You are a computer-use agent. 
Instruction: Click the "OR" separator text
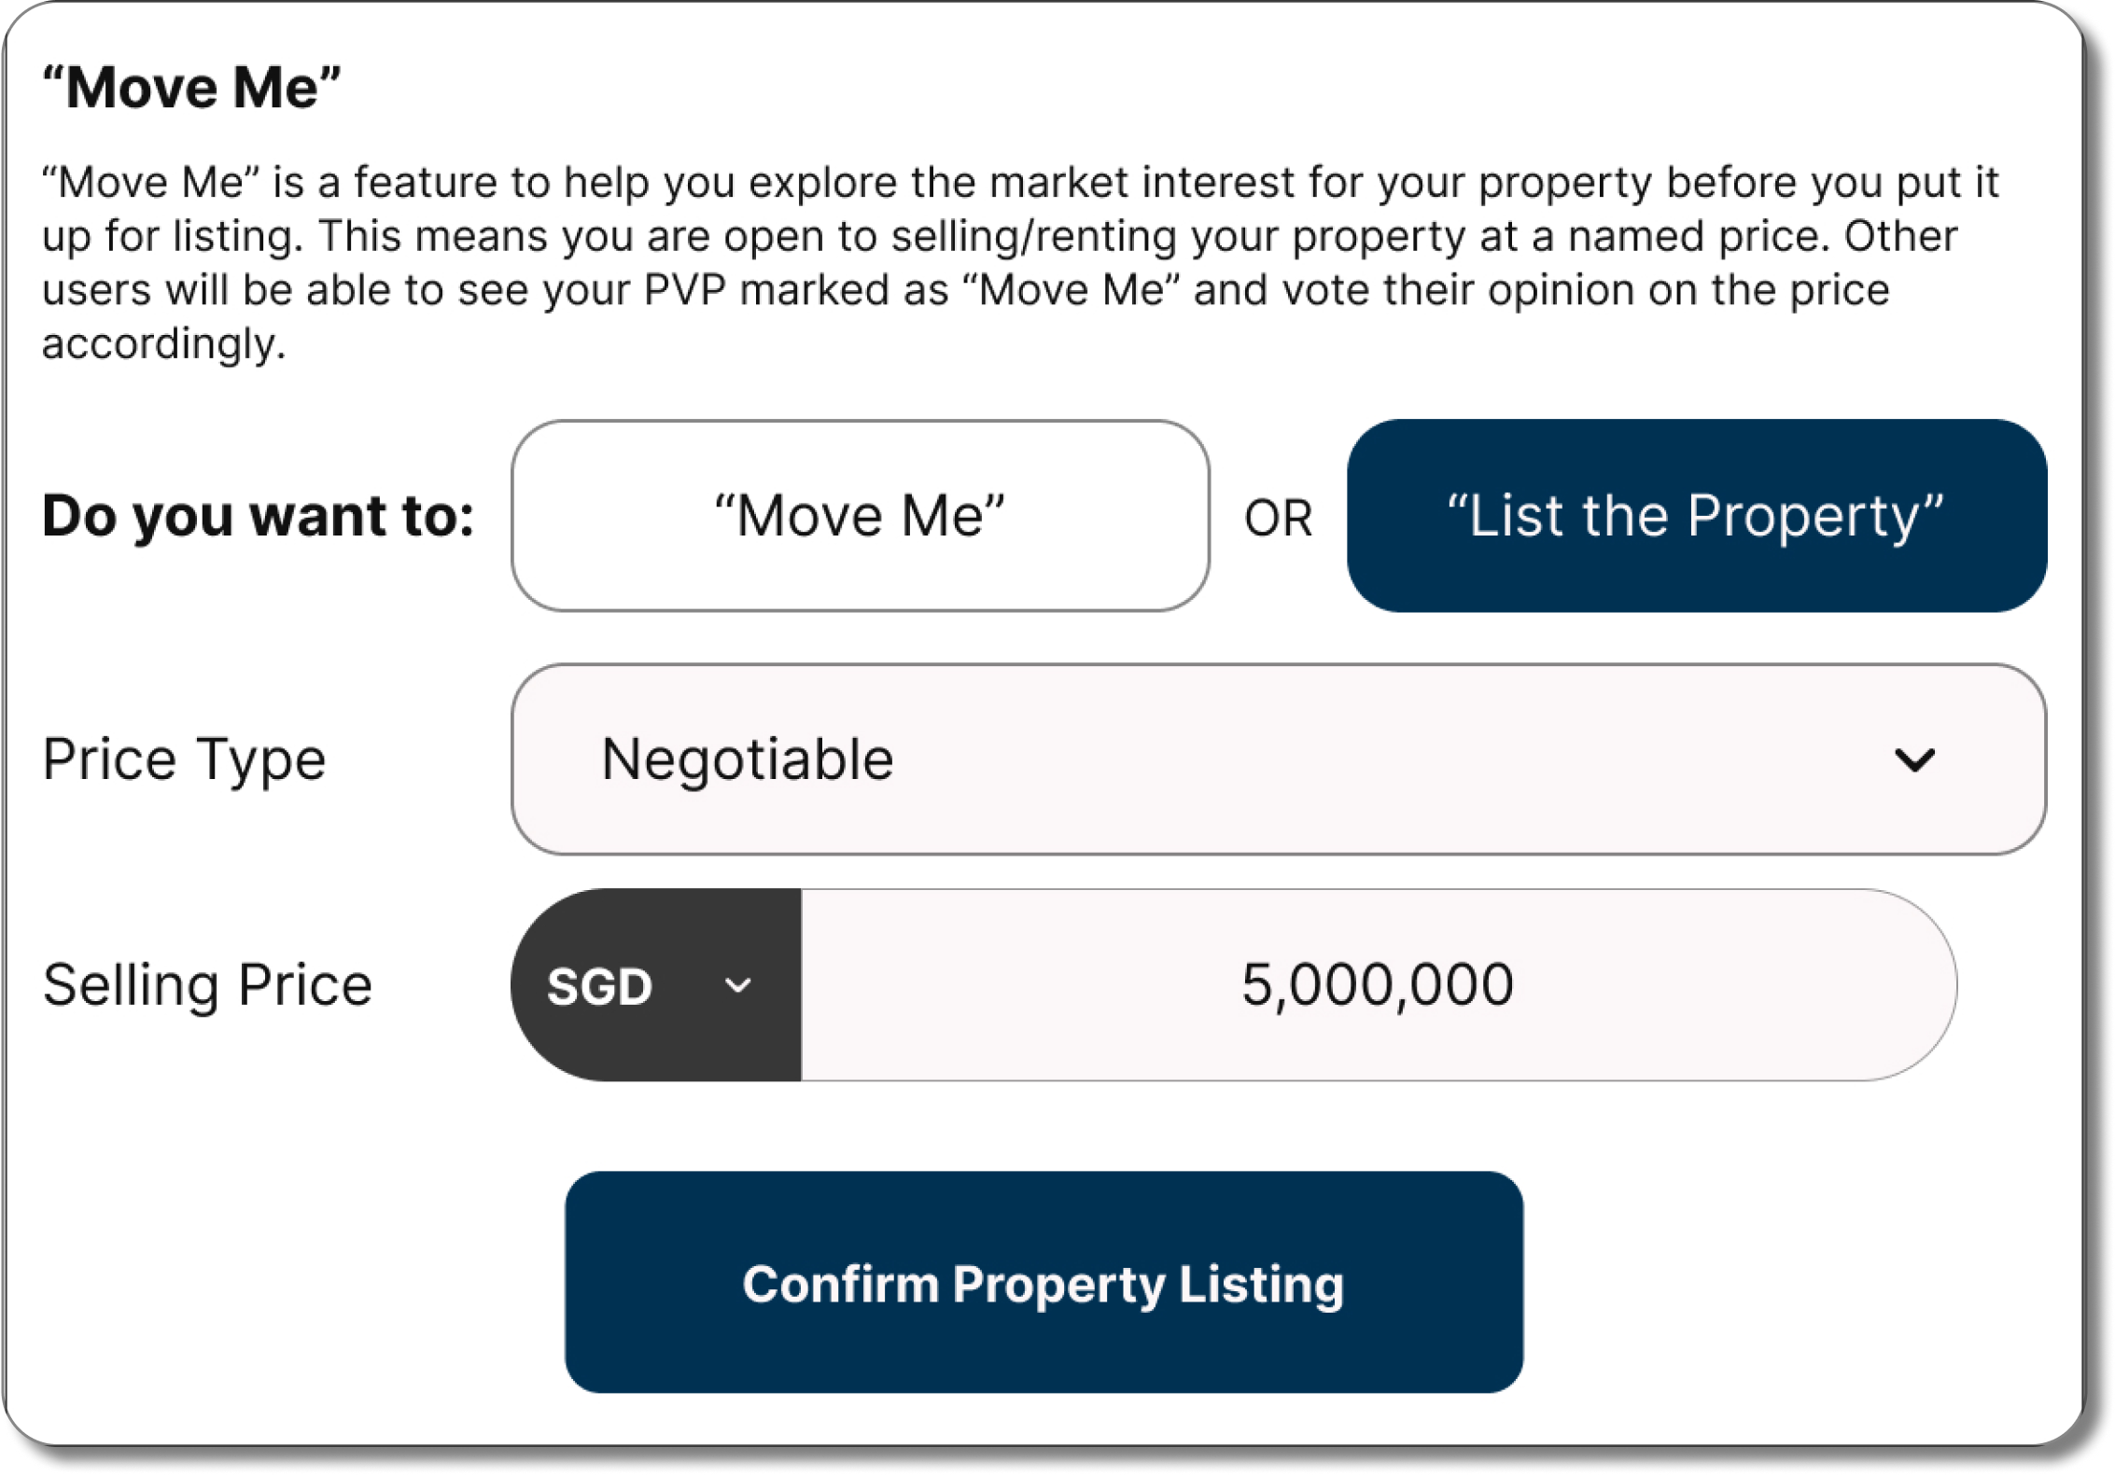click(1278, 518)
